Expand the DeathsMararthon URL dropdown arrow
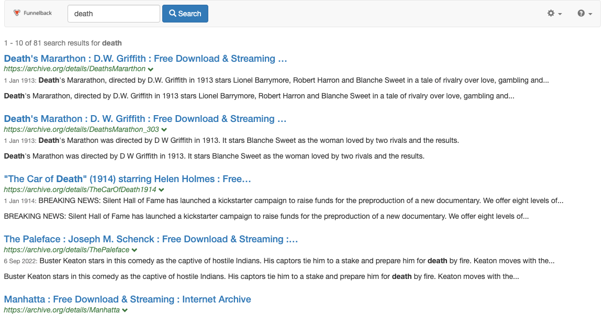605x314 pixels. [x=151, y=69]
